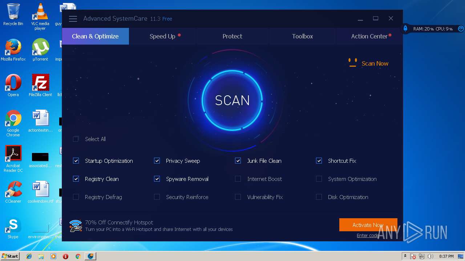Select the actiontestin... Word document icon
This screenshot has height=261, width=465.
pos(40,121)
